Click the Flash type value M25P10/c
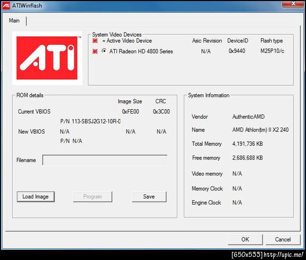The image size is (306, 260). [272, 51]
